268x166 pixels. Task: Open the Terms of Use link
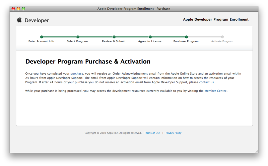point(152,133)
